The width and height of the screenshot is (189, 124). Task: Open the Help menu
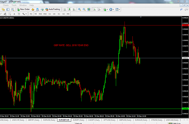click(31, 5)
